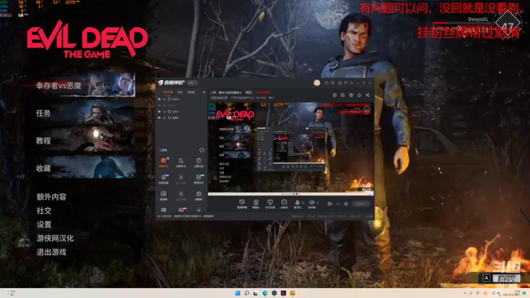
Task: Click the camera snapshot icon above preview
Action: pos(335,95)
